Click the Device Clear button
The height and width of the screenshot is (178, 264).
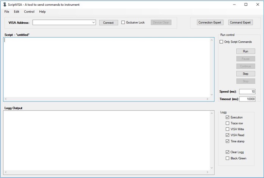tap(161, 22)
